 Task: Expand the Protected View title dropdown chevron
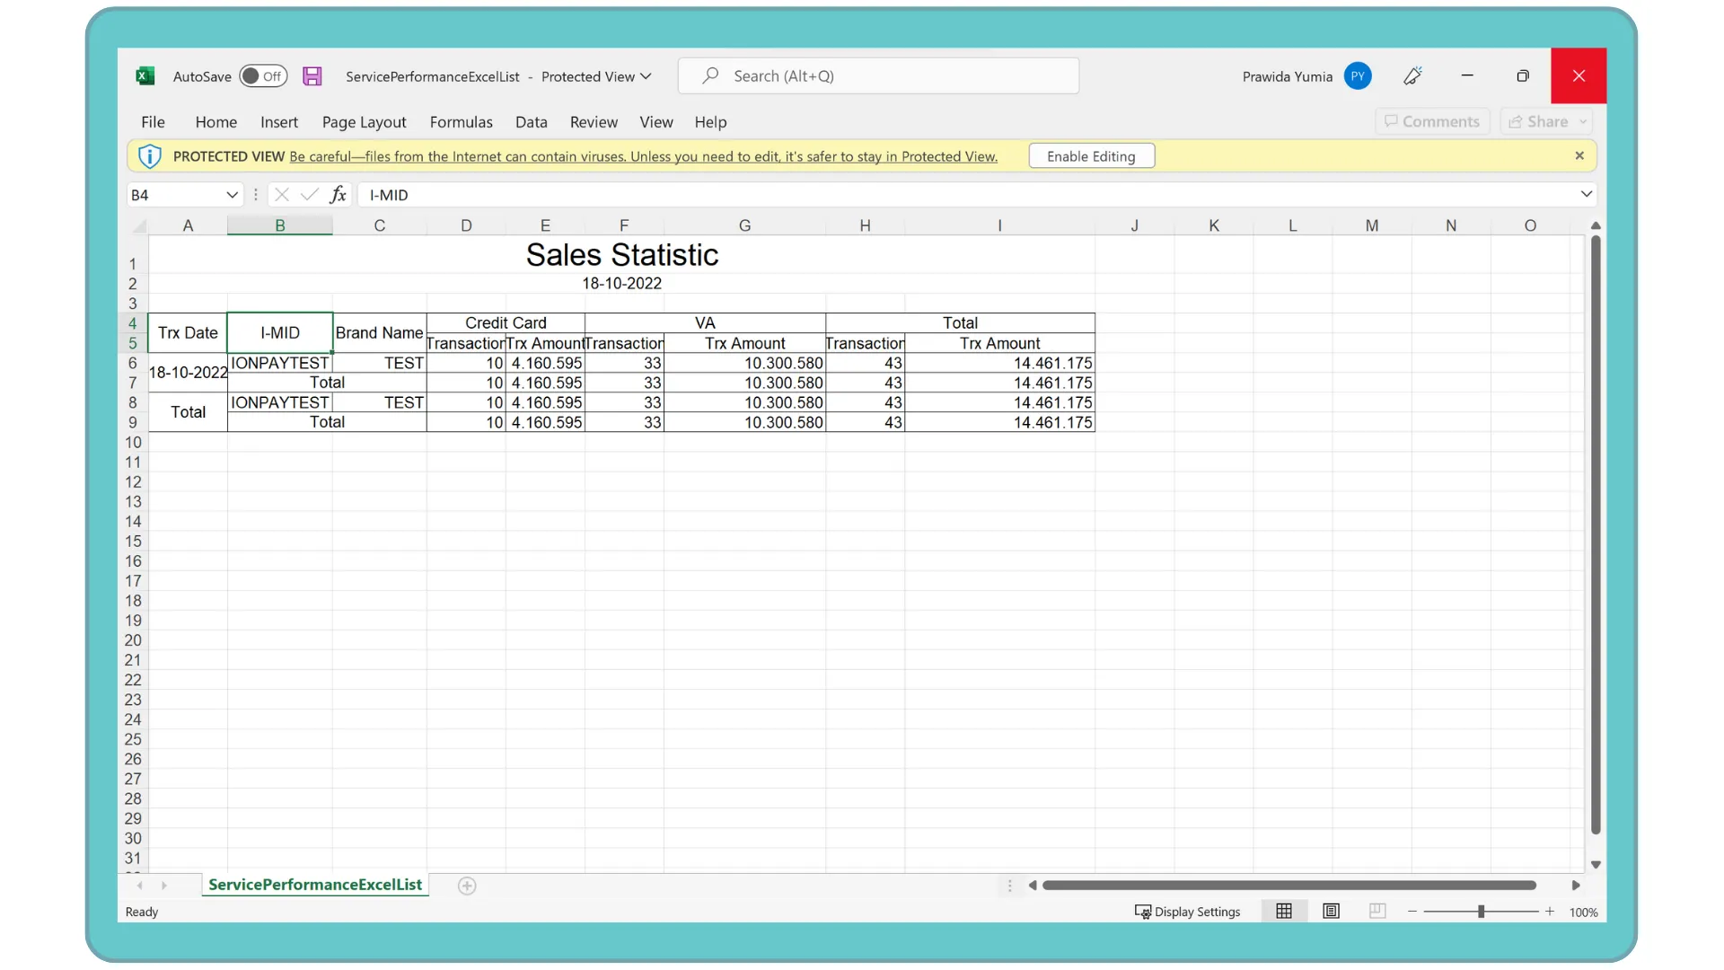[646, 76]
